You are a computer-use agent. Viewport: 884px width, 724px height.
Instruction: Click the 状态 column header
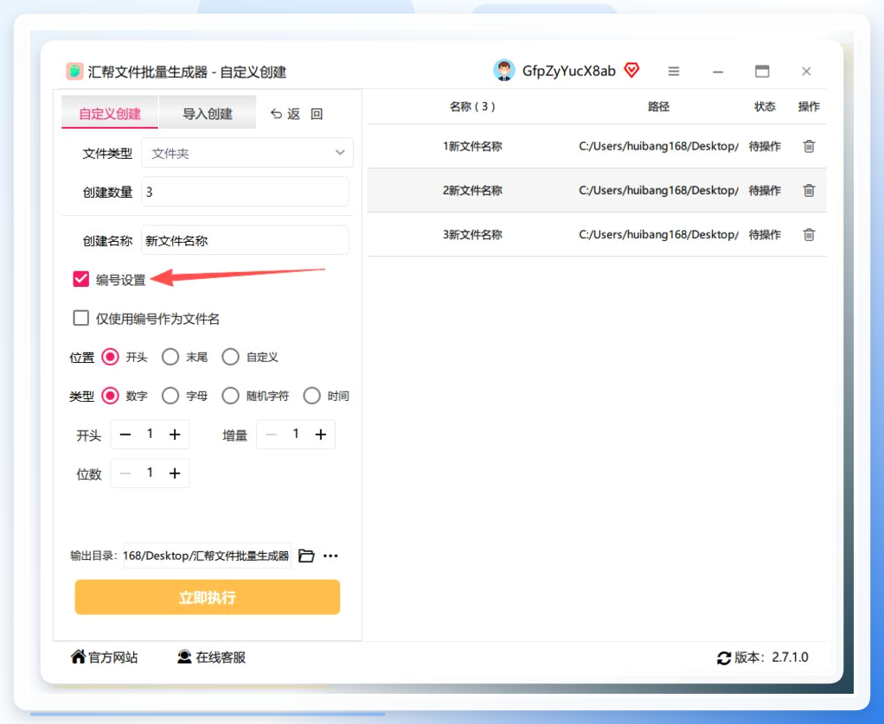tap(765, 106)
